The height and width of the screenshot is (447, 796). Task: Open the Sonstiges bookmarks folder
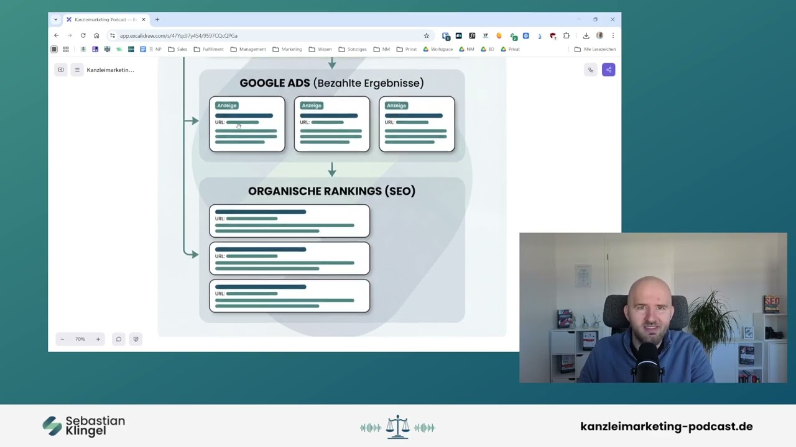click(353, 49)
